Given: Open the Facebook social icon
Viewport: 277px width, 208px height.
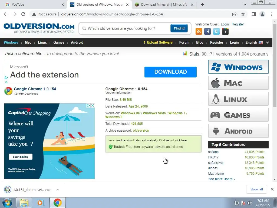Looking at the screenshot, I should click(x=207, y=31).
